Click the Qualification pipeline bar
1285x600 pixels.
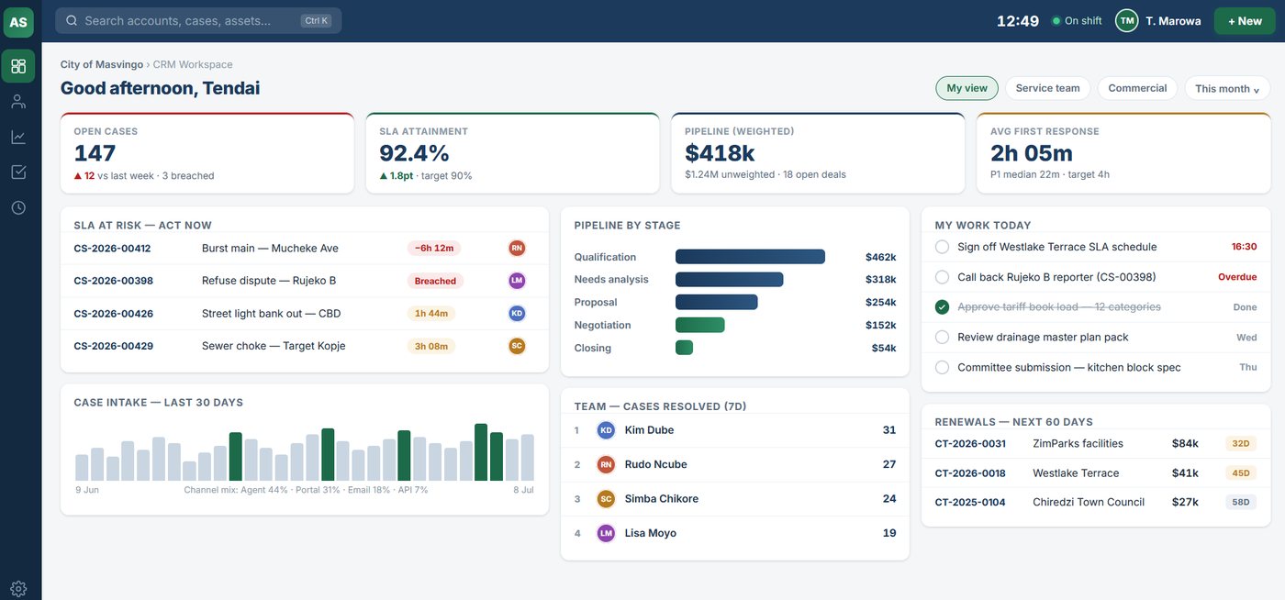750,257
